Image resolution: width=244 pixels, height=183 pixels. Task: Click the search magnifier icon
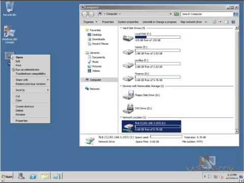pyautogui.click(x=236, y=14)
